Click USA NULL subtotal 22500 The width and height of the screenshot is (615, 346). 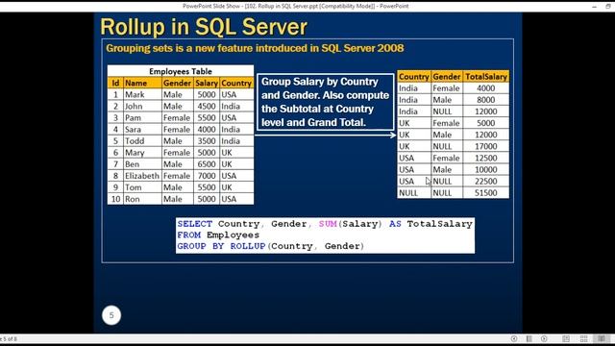click(x=485, y=182)
